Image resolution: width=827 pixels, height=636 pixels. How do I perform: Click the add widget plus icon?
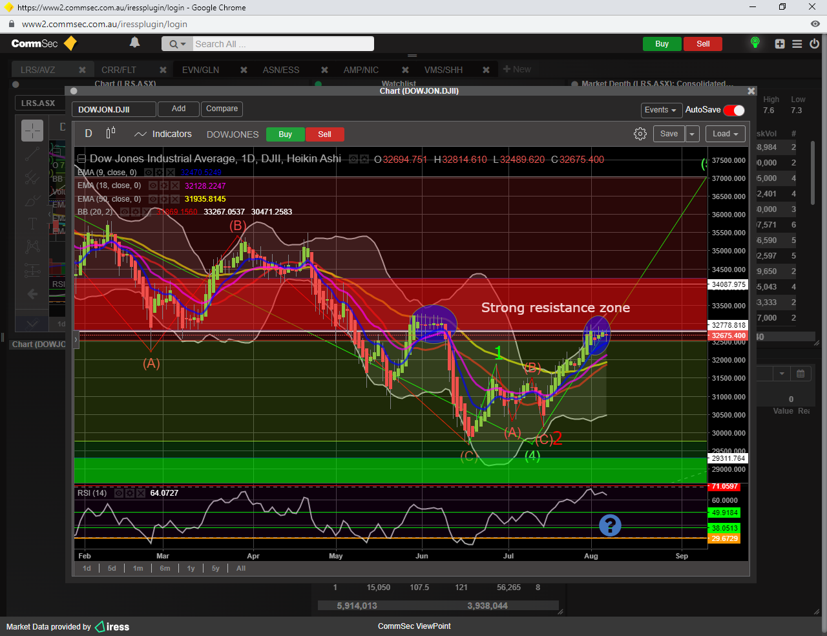tap(780, 44)
